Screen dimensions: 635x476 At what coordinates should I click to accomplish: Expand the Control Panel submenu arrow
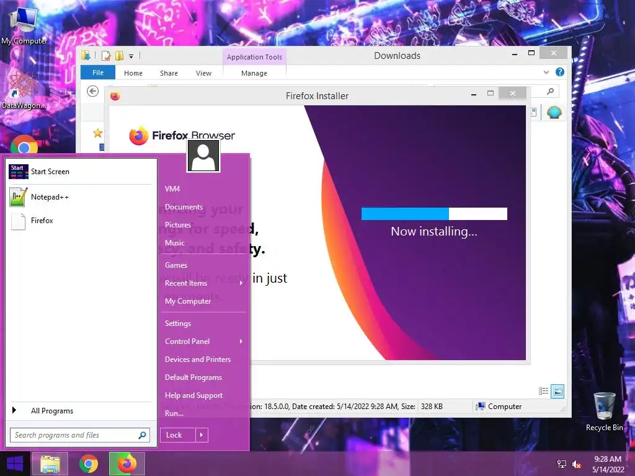(241, 342)
